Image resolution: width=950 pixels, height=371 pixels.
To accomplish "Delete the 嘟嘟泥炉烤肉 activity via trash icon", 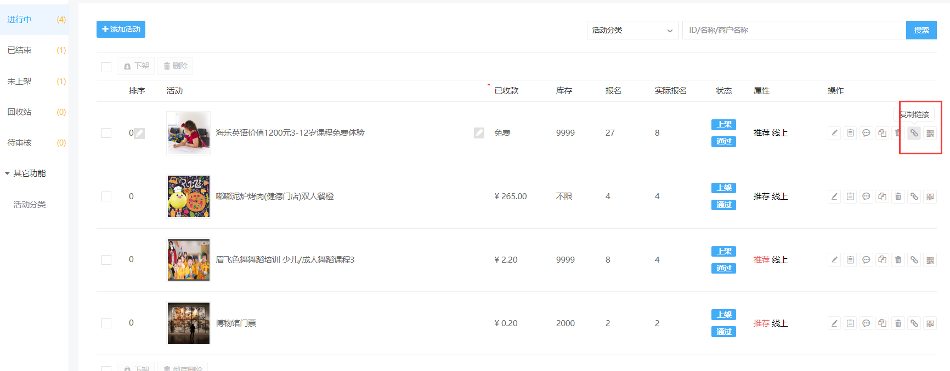I will coord(898,196).
